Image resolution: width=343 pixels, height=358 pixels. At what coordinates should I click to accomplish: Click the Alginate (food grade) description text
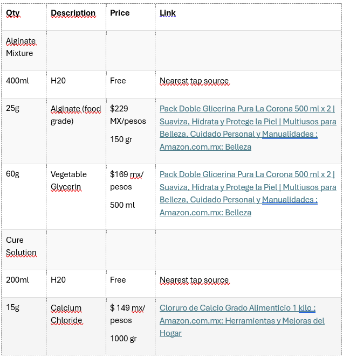coord(76,115)
